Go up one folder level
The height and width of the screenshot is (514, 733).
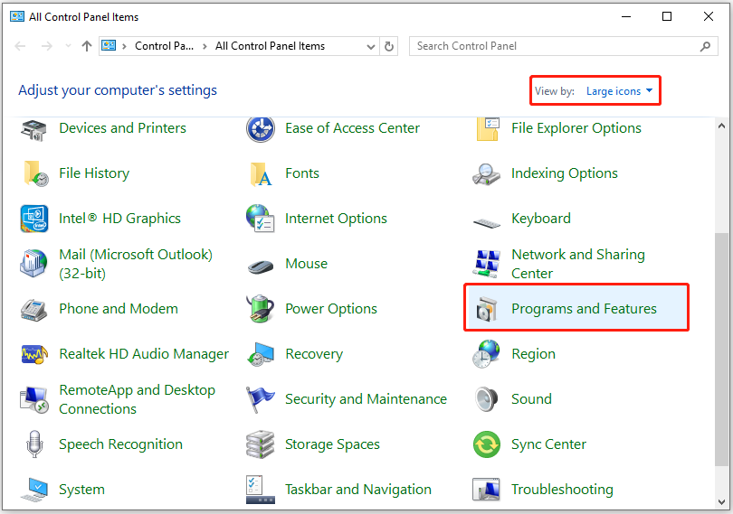87,46
